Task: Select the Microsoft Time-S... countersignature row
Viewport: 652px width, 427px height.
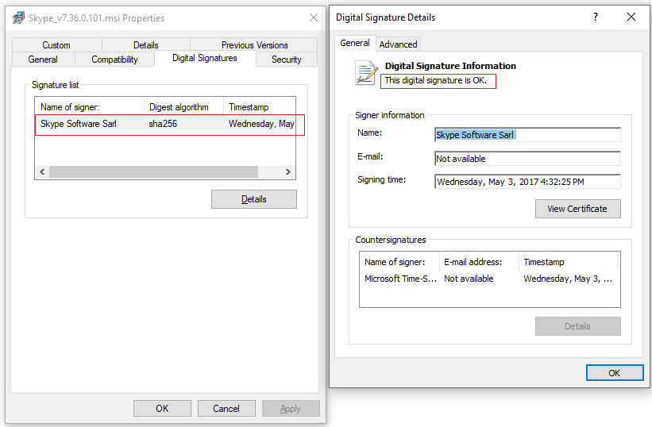Action: [489, 279]
